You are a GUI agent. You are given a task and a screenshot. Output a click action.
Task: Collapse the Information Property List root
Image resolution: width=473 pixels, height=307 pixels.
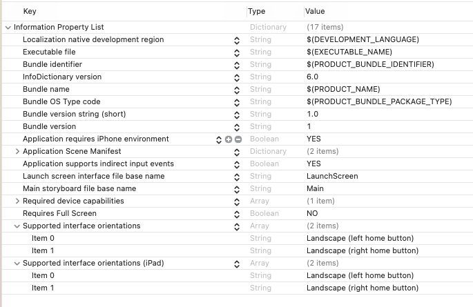pyautogui.click(x=8, y=28)
